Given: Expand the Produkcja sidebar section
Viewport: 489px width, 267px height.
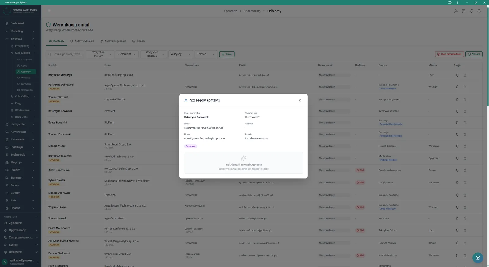Looking at the screenshot, I should click(20, 147).
